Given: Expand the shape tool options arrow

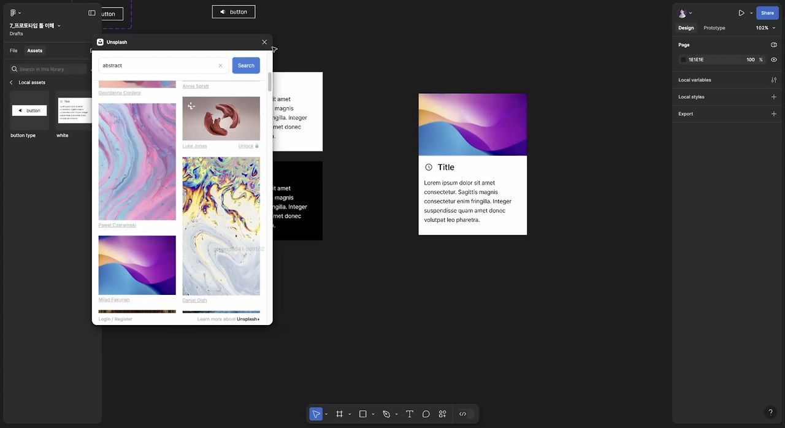Looking at the screenshot, I should [x=373, y=414].
